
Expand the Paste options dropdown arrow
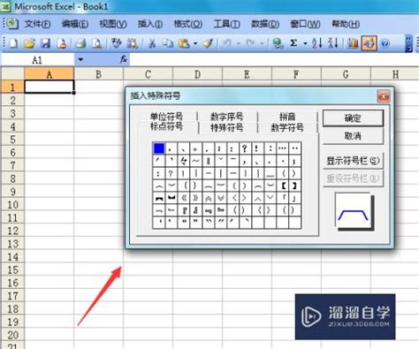click(195, 43)
